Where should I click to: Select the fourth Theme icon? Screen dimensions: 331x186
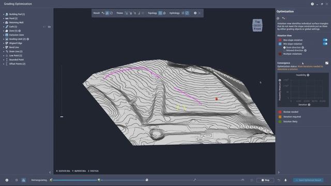pyautogui.click(x=139, y=13)
